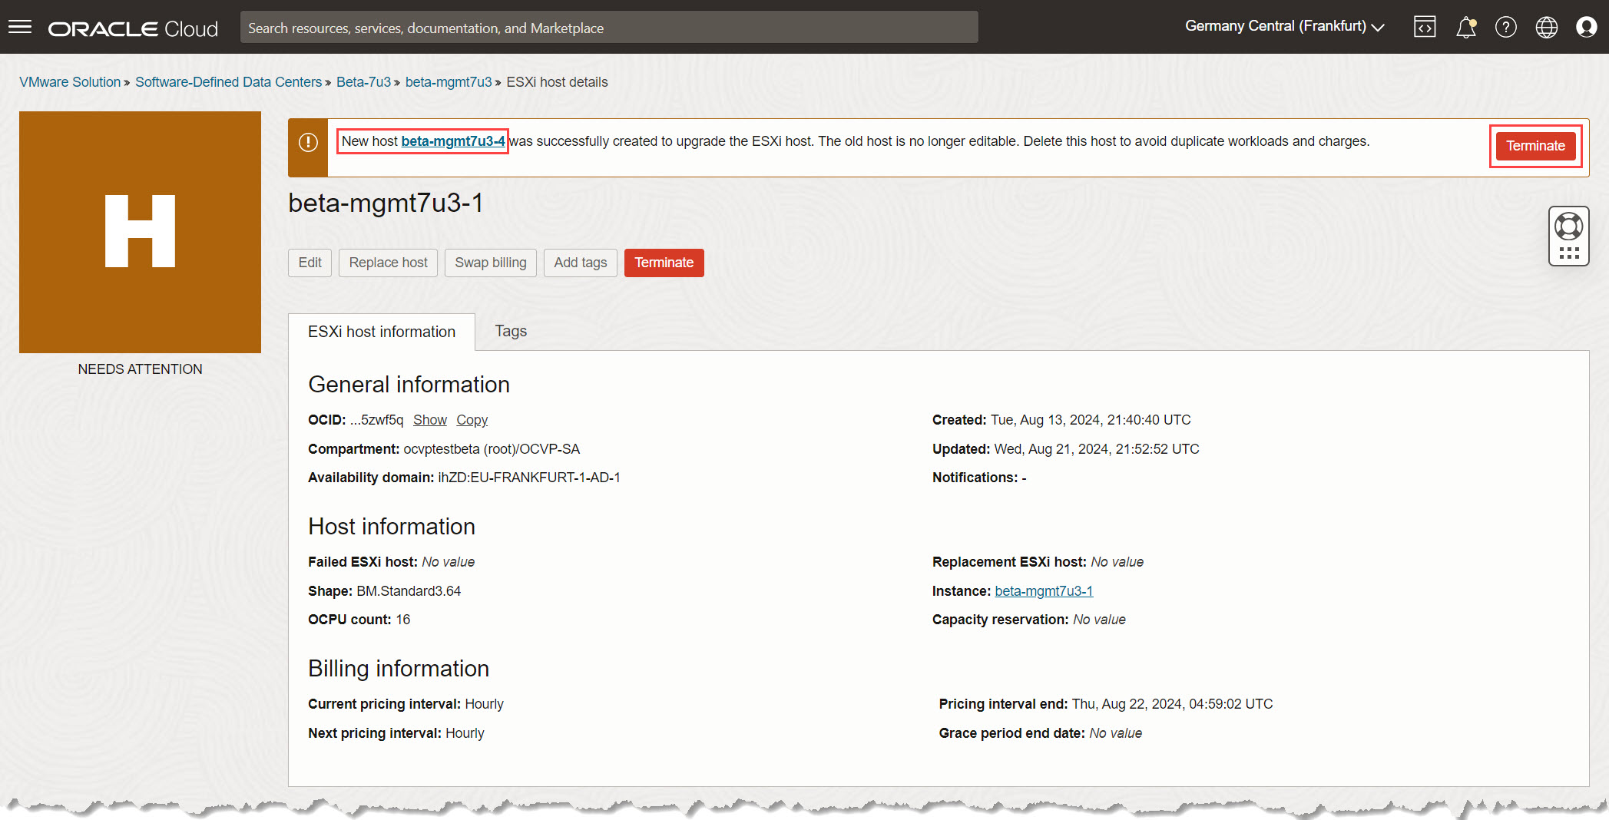Open the notifications bell

(1465, 27)
